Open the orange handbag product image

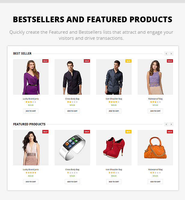[x=155, y=148]
